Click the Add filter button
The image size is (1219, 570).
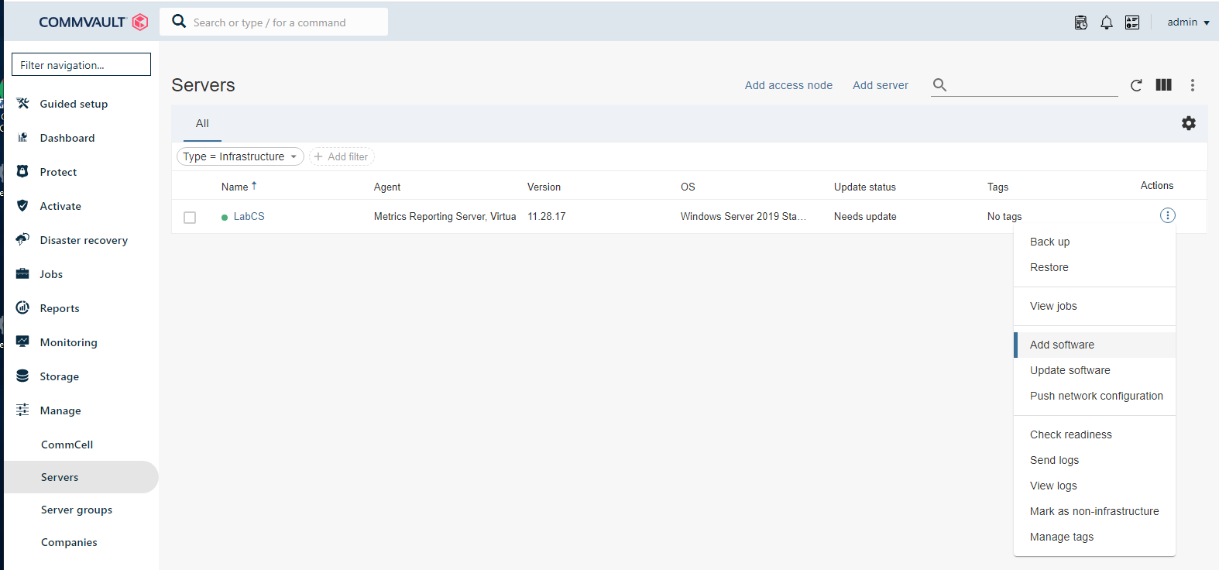pyautogui.click(x=342, y=156)
